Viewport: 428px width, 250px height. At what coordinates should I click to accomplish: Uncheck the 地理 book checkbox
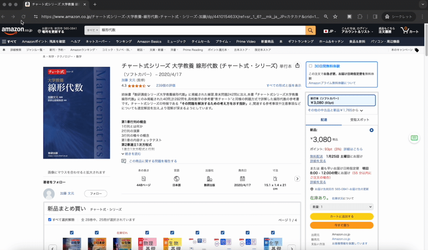(223, 232)
